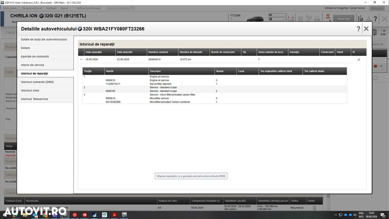Click Număr de comerciant column header
This screenshot has width=389, height=219.
click(225, 52)
